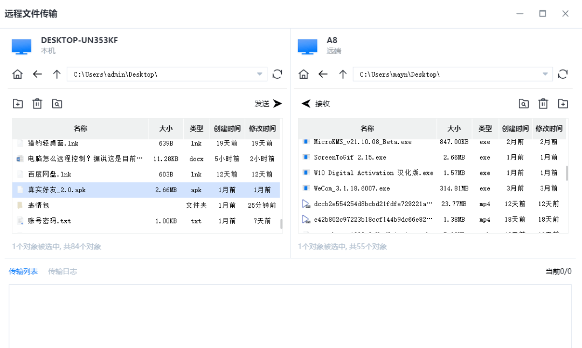The image size is (582, 348).
Task: Create a new folder on remote panel
Action: click(x=562, y=103)
